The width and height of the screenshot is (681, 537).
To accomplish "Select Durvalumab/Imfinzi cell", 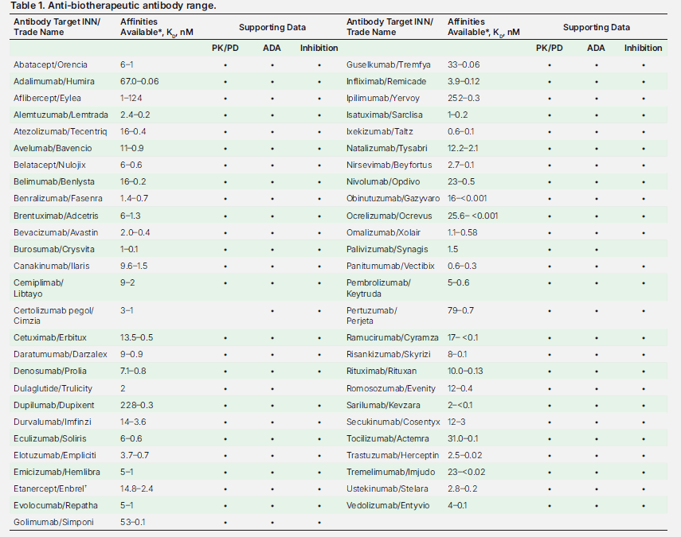I will click(53, 422).
